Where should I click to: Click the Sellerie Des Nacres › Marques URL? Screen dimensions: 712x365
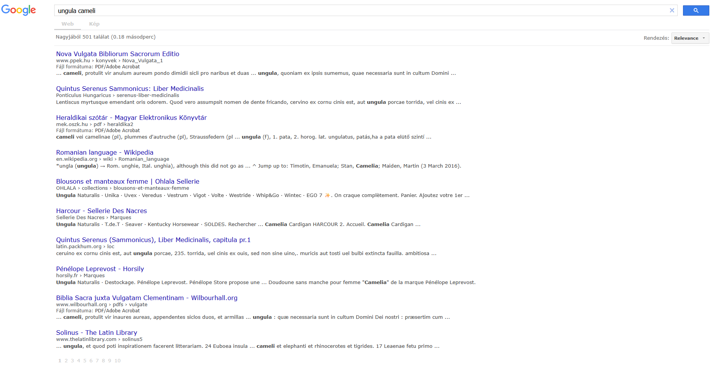coord(94,218)
